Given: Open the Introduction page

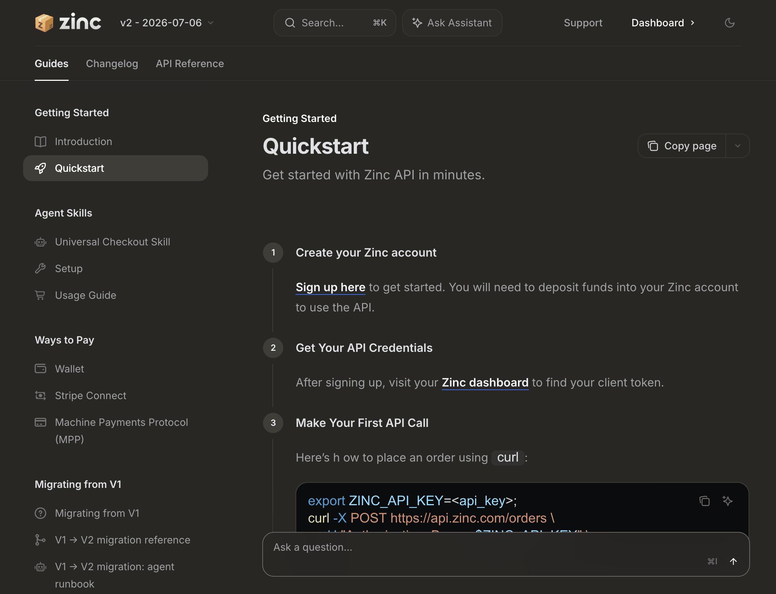Looking at the screenshot, I should [83, 141].
